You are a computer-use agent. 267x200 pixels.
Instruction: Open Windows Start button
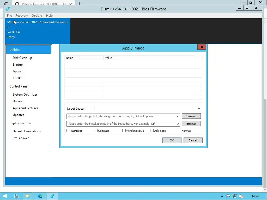[5, 196]
